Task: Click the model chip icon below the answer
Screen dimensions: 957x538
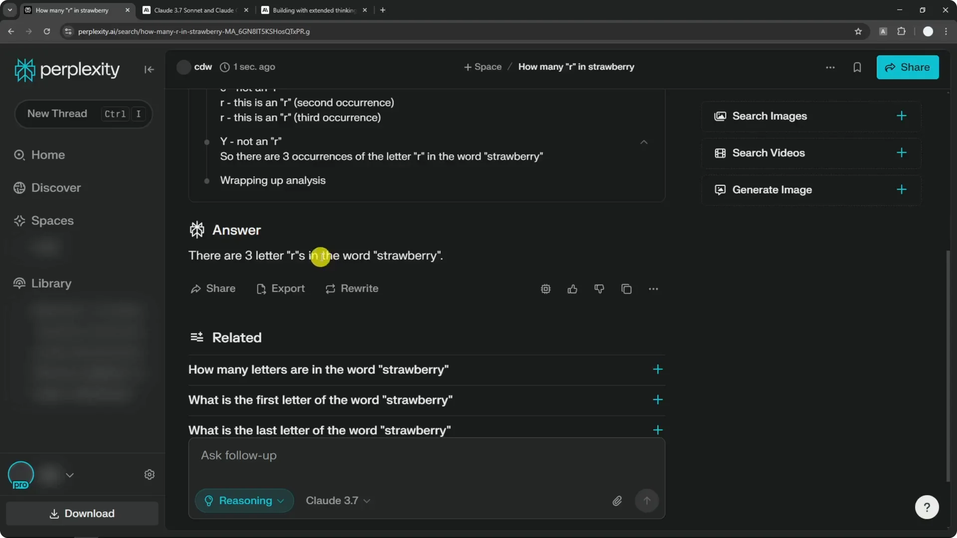Action: click(x=545, y=289)
